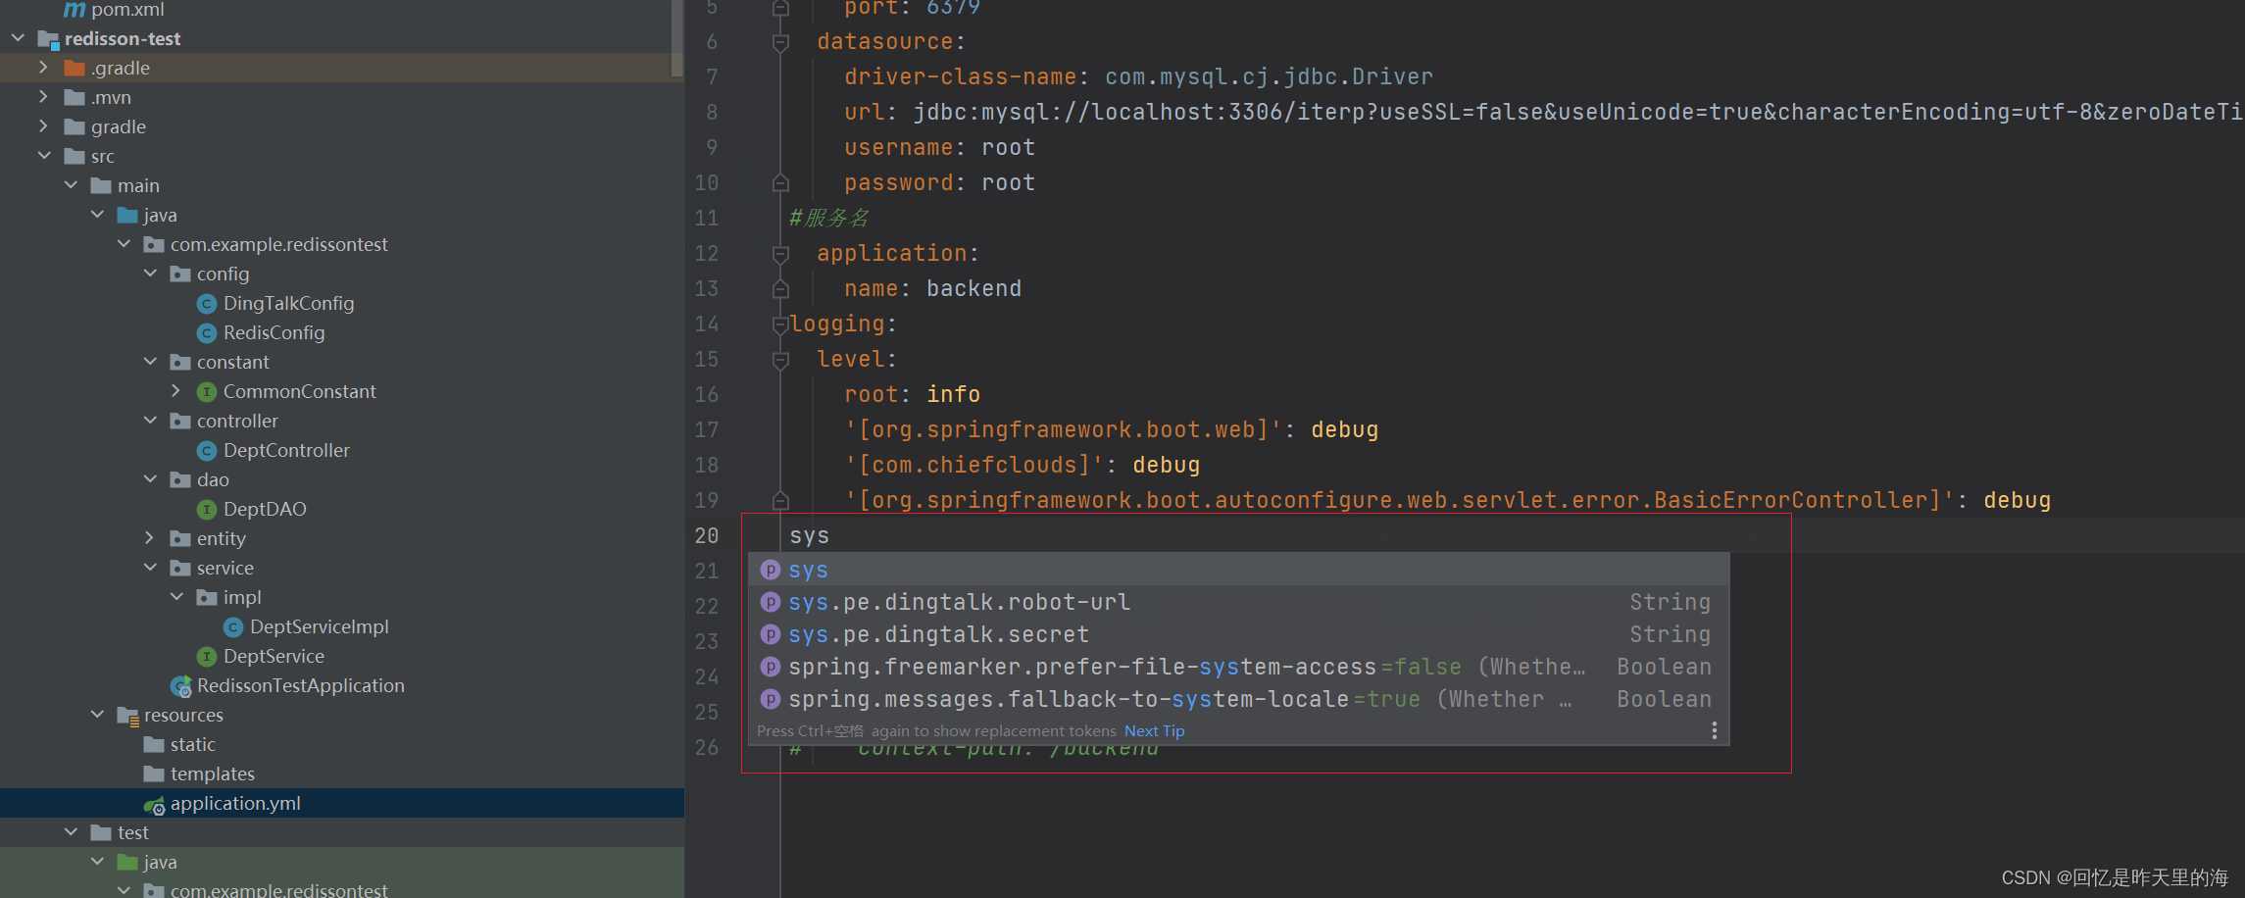Click the DingTalkConfig class icon

click(207, 304)
